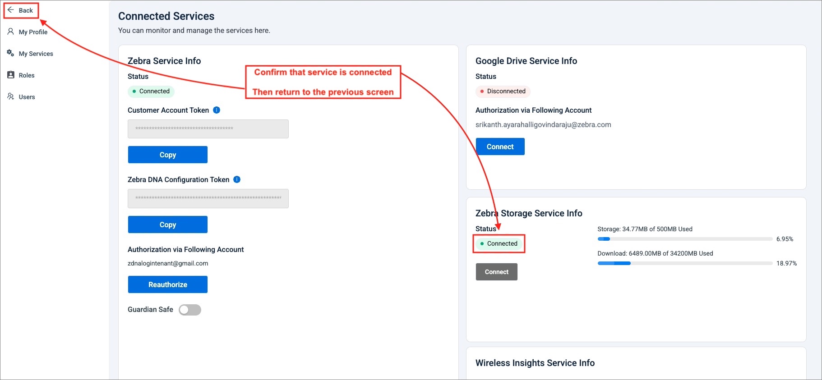
Task: Click the Users people icon
Action: tap(11, 96)
